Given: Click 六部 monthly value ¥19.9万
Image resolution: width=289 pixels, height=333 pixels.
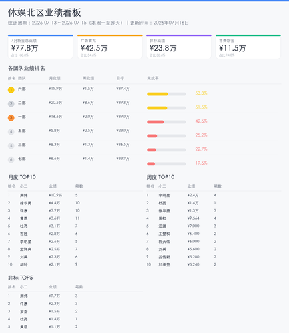Looking at the screenshot, I should pos(55,89).
